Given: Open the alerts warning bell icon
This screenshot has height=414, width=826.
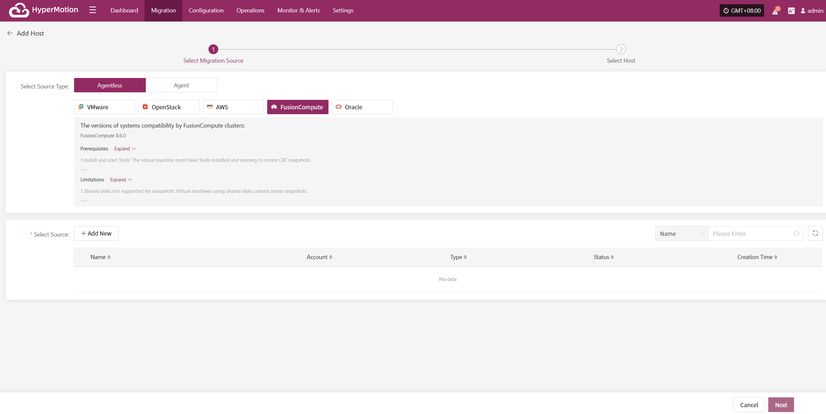Looking at the screenshot, I should [x=775, y=11].
